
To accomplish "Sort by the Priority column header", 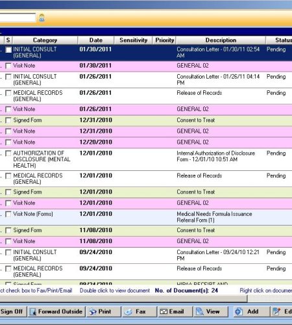I will (164, 40).
